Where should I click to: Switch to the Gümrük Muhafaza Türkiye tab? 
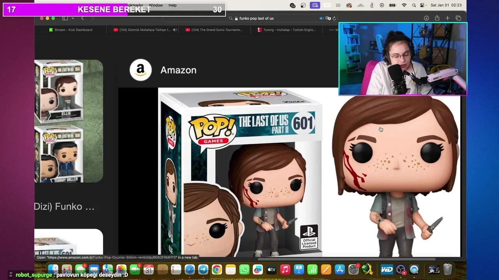(142, 30)
